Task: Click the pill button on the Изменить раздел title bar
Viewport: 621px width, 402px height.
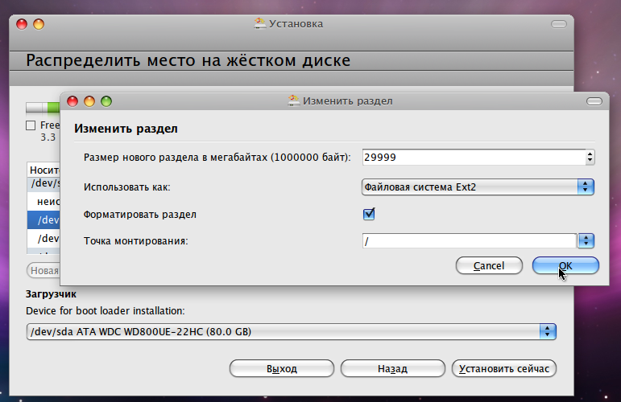Action: tap(594, 101)
